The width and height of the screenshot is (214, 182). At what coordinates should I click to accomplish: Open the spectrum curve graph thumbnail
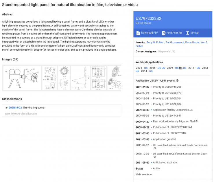pos(80,78)
